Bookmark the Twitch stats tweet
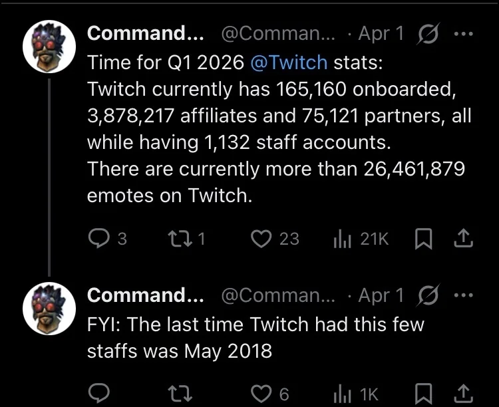499x407 pixels. point(422,239)
